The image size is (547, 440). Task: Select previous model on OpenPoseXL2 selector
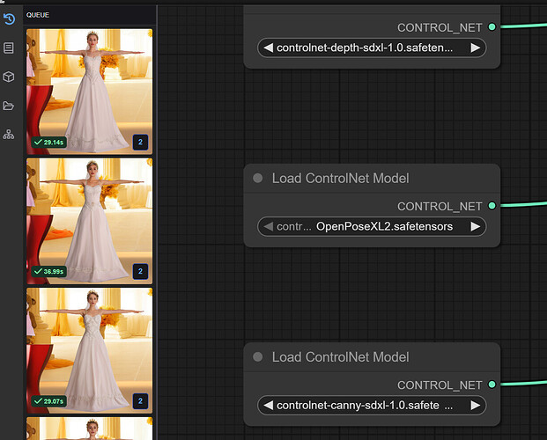(268, 227)
